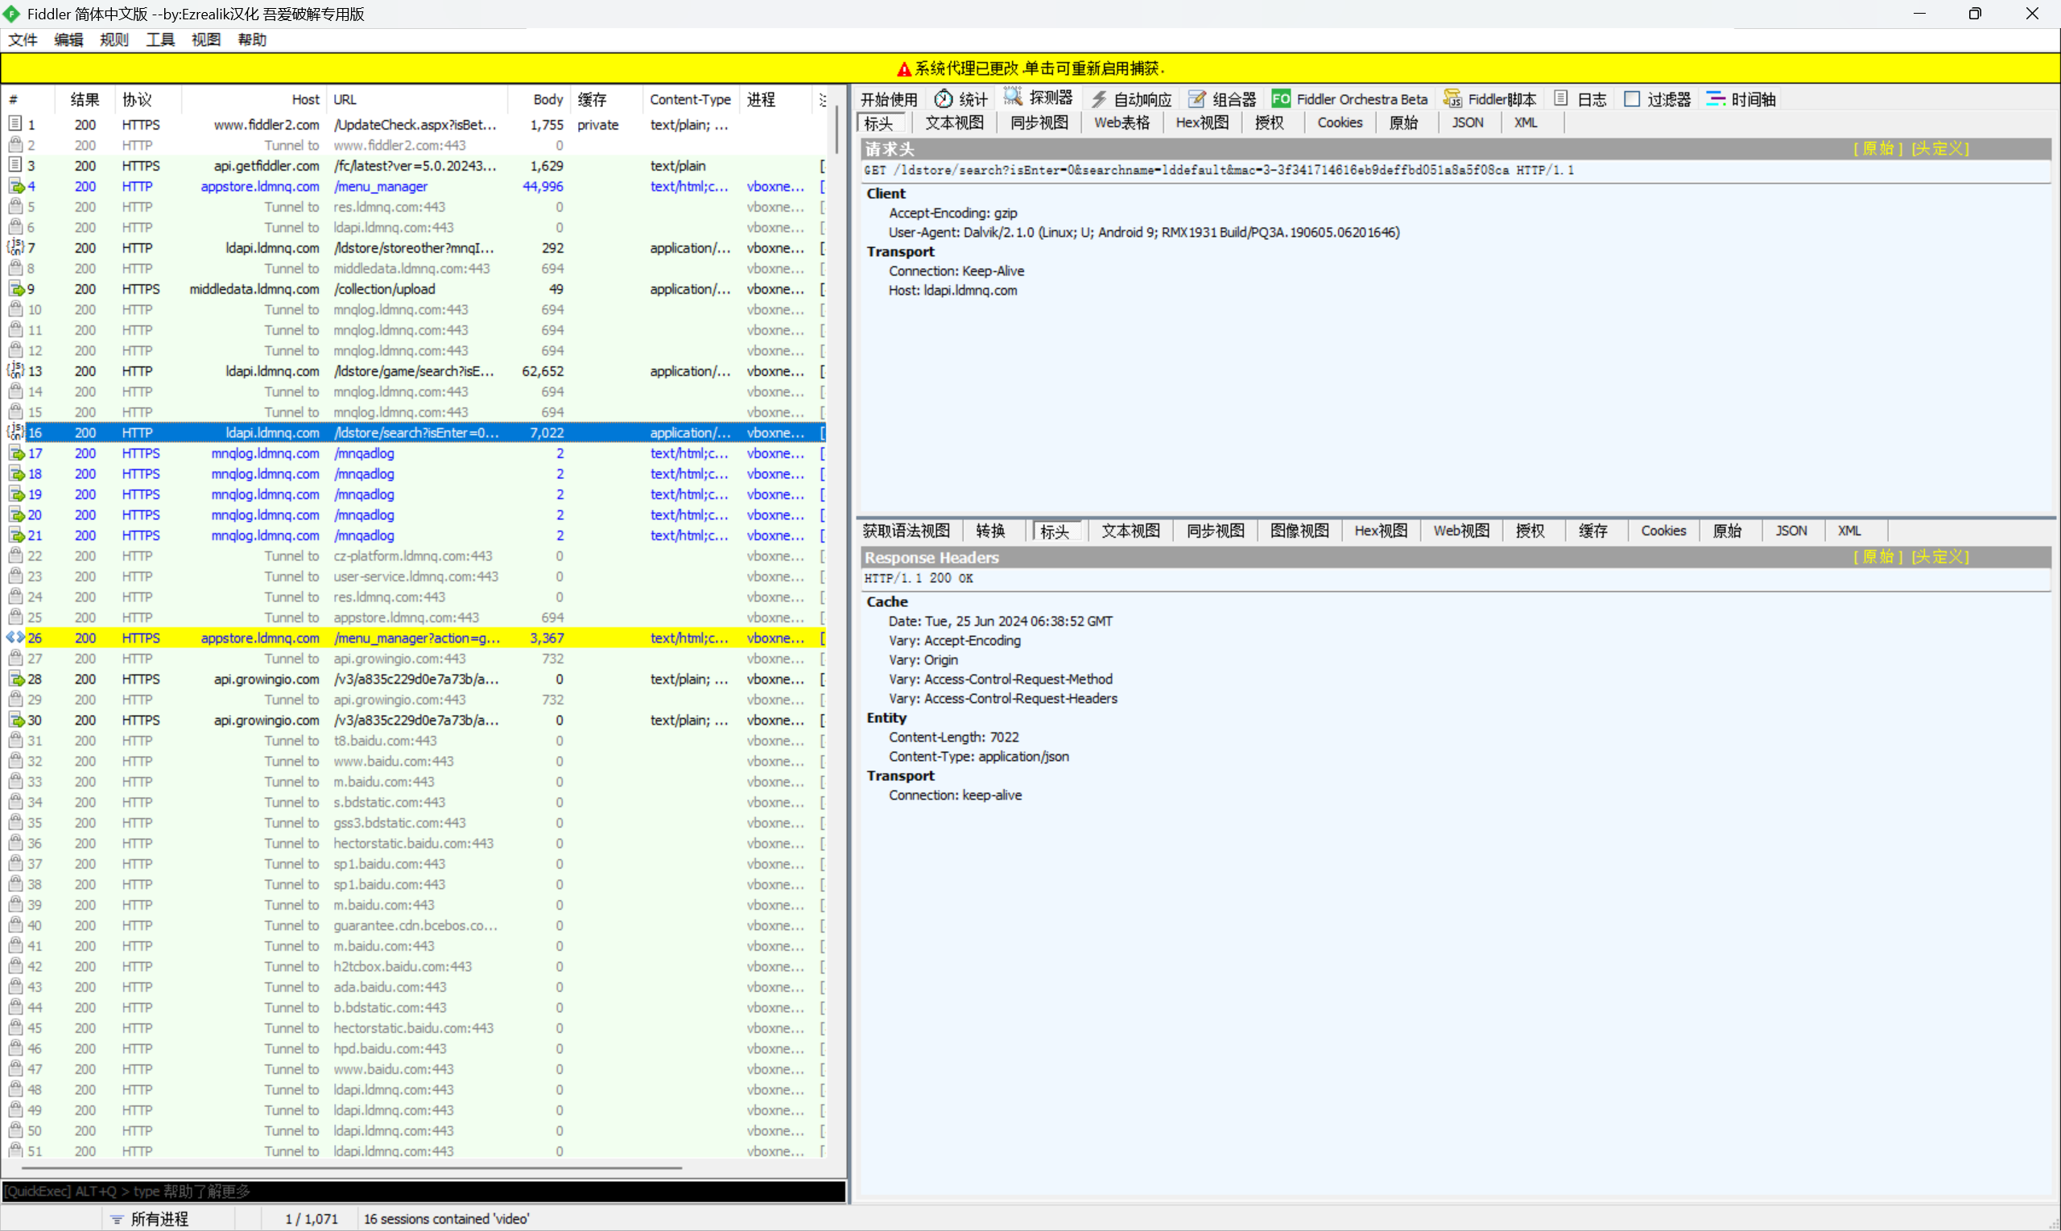Switch to the response 图像视图 tab
This screenshot has height=1231, width=2061.
[x=1299, y=531]
